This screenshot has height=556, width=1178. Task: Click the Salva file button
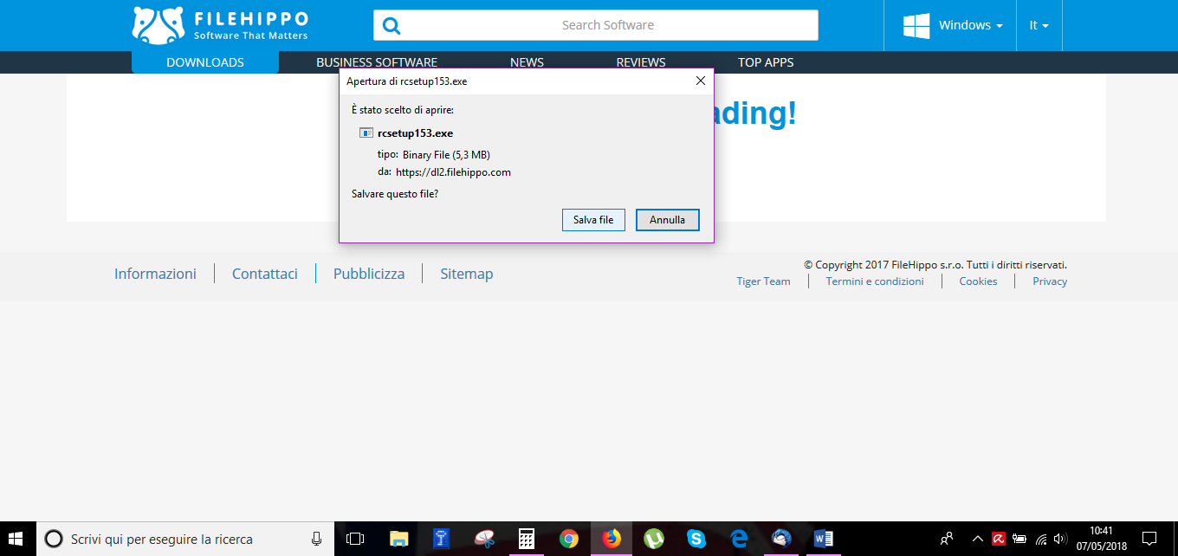point(593,220)
